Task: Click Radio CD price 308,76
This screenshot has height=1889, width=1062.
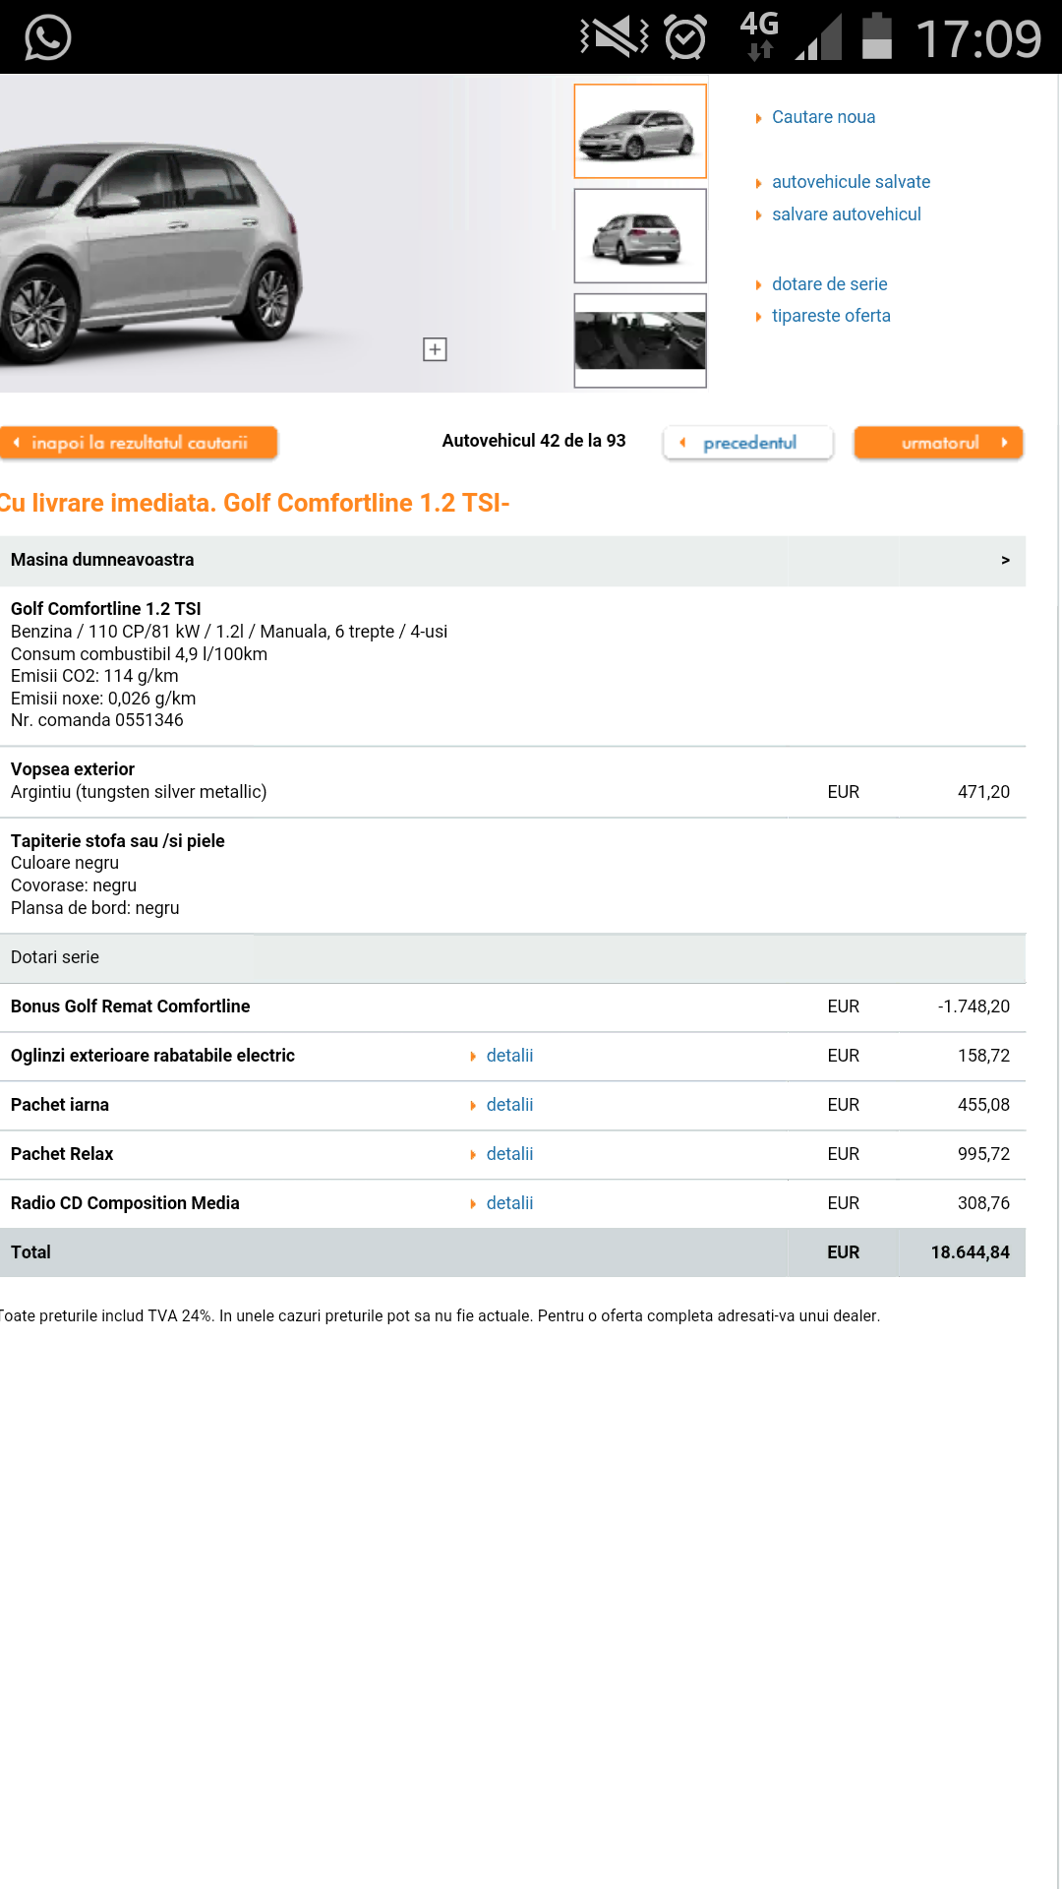Action: (983, 1203)
